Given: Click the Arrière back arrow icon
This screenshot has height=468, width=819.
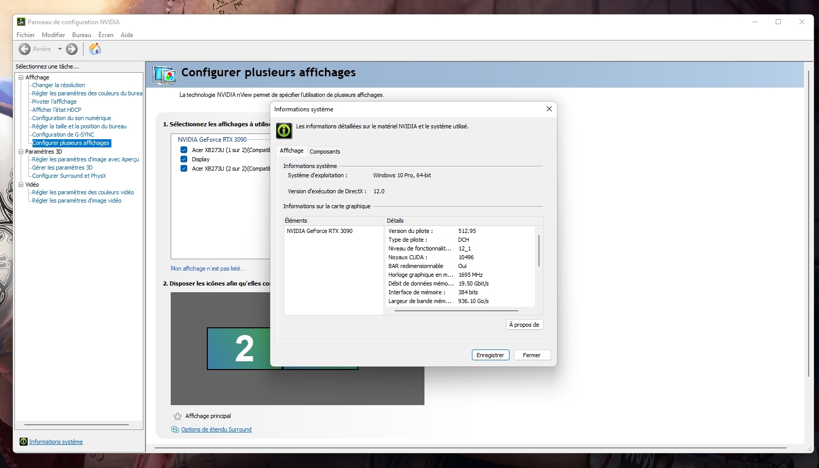Looking at the screenshot, I should coord(24,49).
